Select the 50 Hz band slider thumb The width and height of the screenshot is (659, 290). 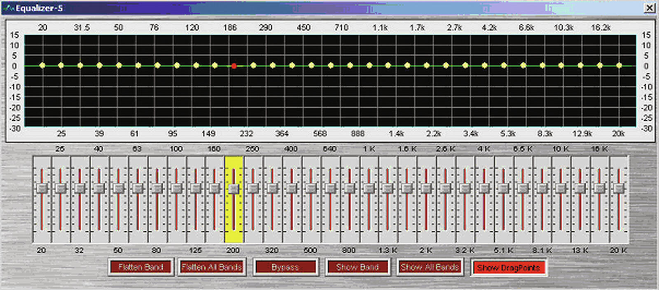119,189
